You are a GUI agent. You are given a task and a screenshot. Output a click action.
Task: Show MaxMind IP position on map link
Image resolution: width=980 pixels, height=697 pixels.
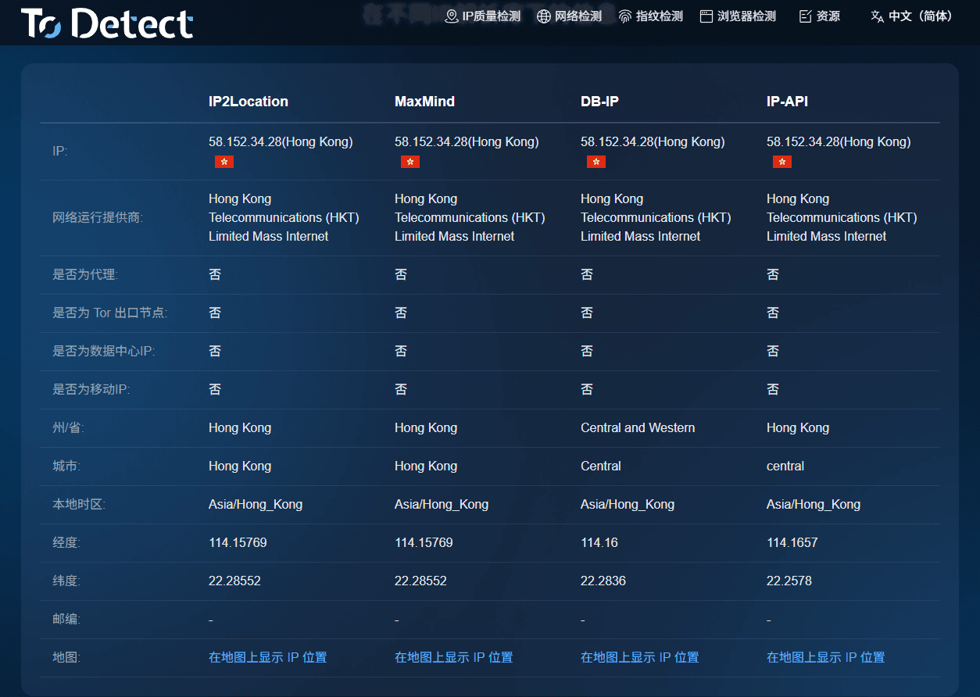pos(454,657)
